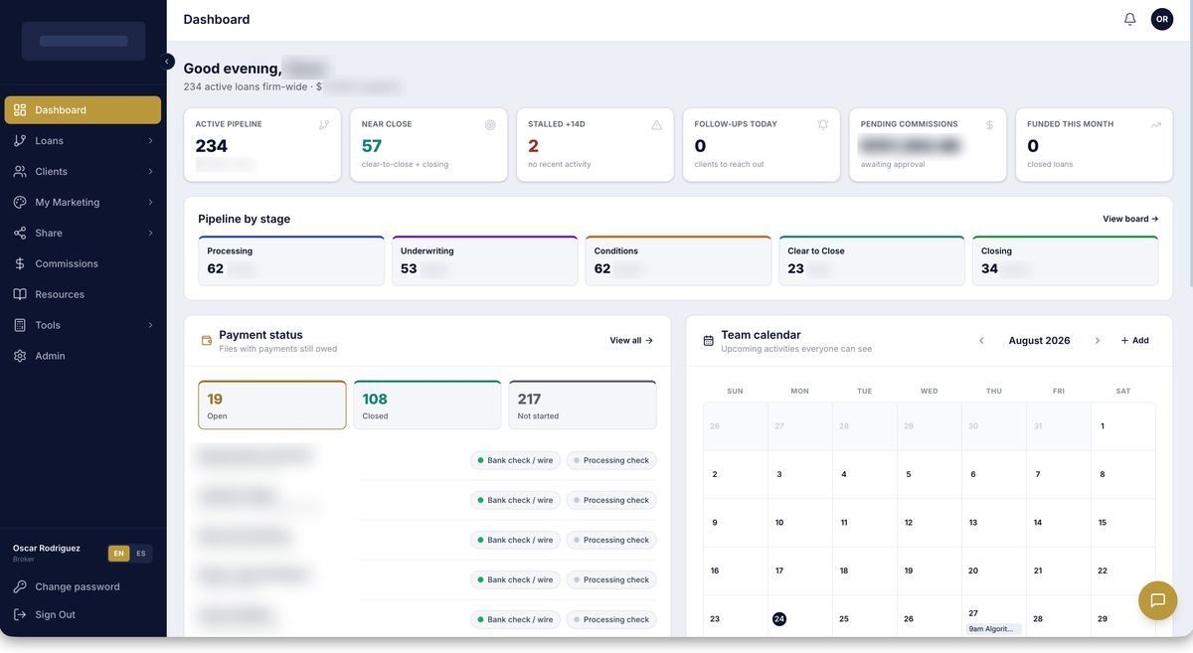The height and width of the screenshot is (653, 1193).
Task: Open the Admin menu item
Action: click(x=83, y=357)
